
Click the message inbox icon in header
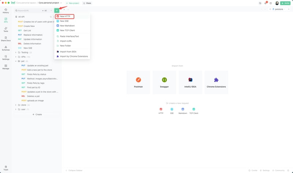pyautogui.click(x=271, y=3)
